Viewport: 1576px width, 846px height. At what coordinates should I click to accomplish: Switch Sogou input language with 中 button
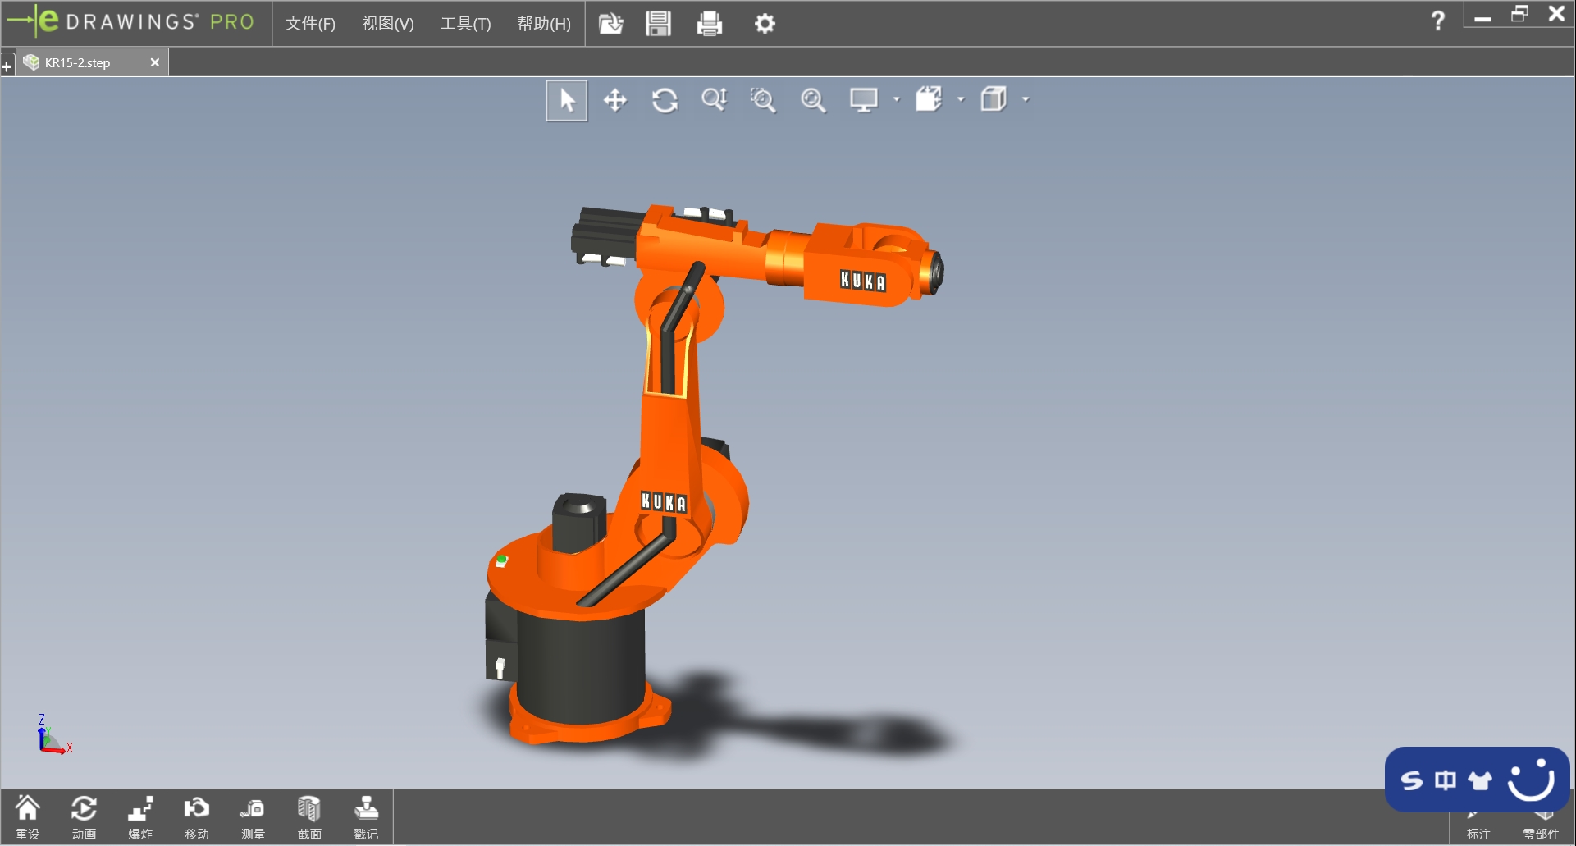coord(1446,780)
